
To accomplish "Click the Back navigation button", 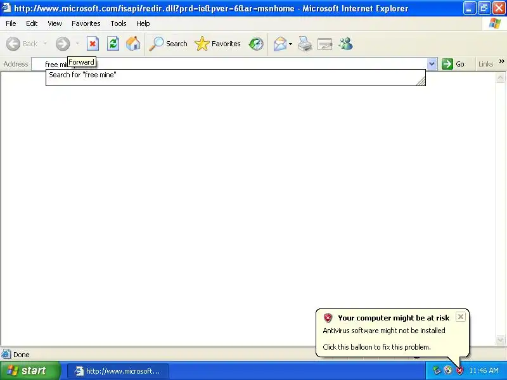I will [x=22, y=44].
